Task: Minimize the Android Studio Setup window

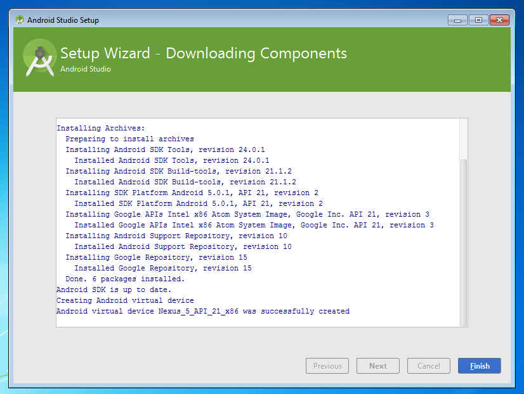Action: click(457, 20)
